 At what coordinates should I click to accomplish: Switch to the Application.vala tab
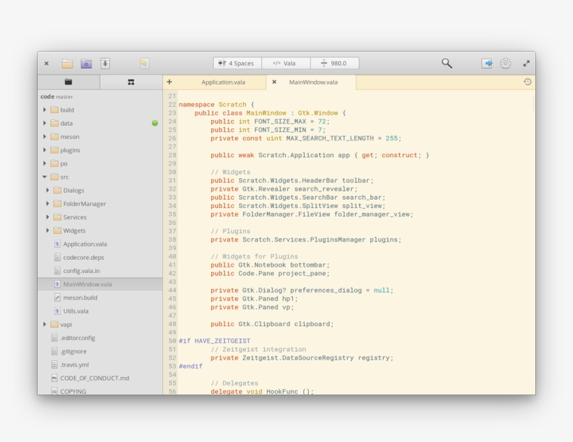[x=223, y=82]
